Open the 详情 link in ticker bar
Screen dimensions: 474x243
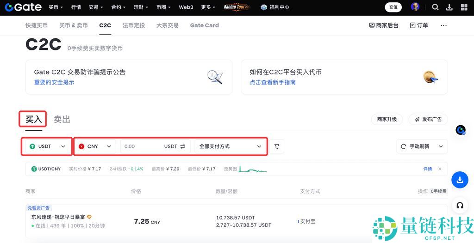[427, 169]
